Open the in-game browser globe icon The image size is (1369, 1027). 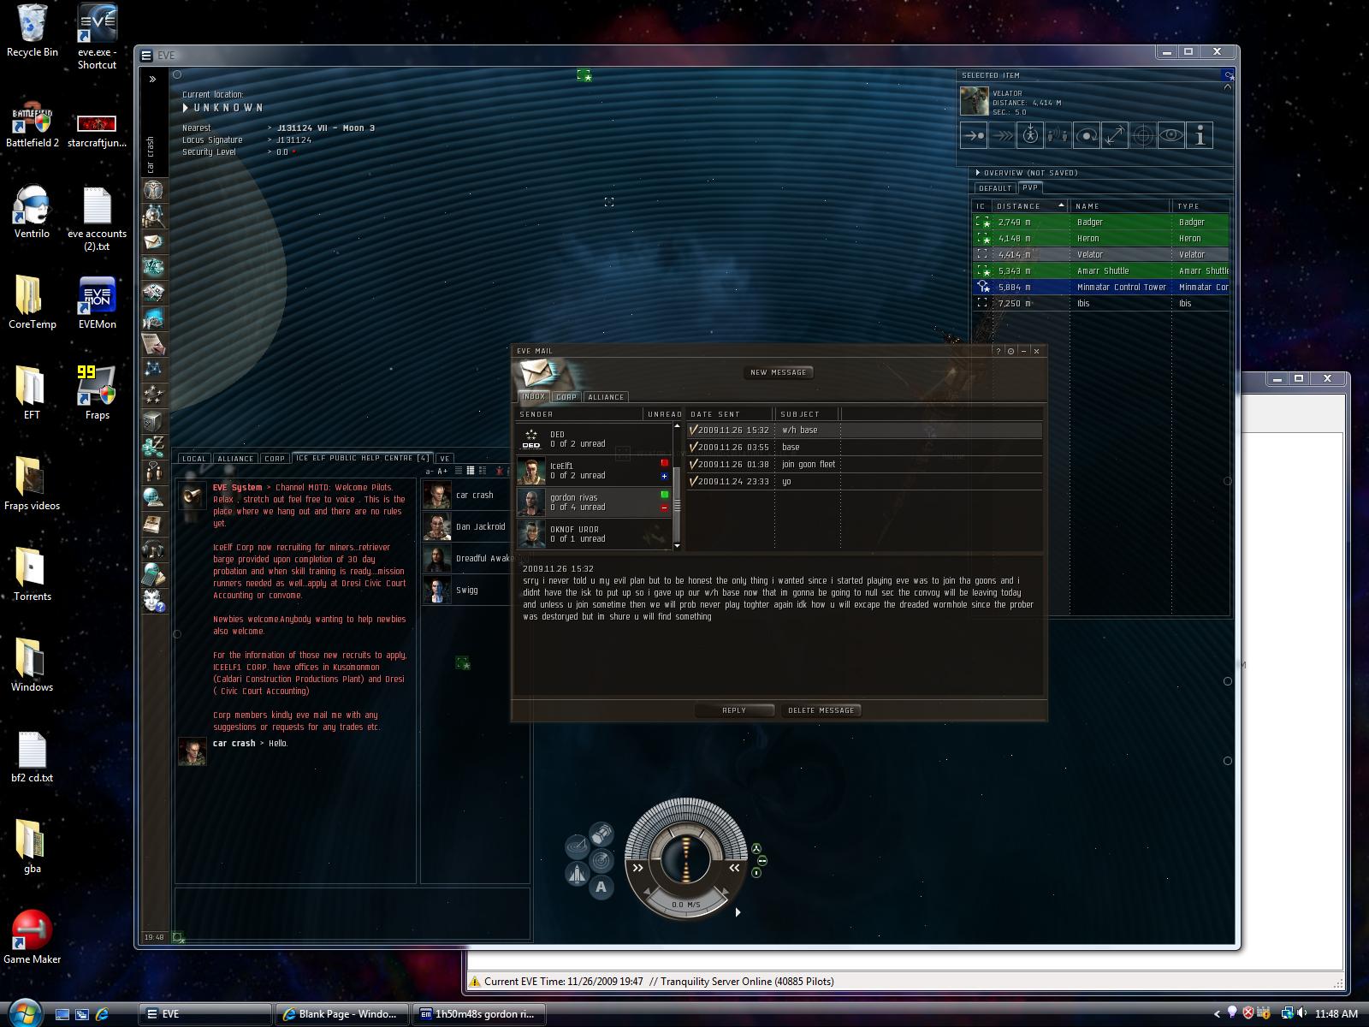154,498
